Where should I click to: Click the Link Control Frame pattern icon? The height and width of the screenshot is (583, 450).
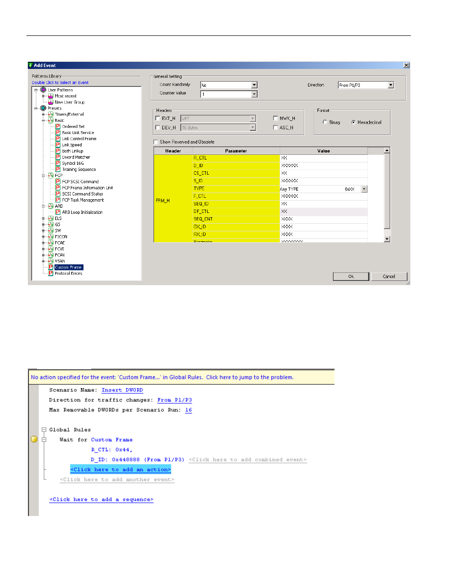[58, 139]
